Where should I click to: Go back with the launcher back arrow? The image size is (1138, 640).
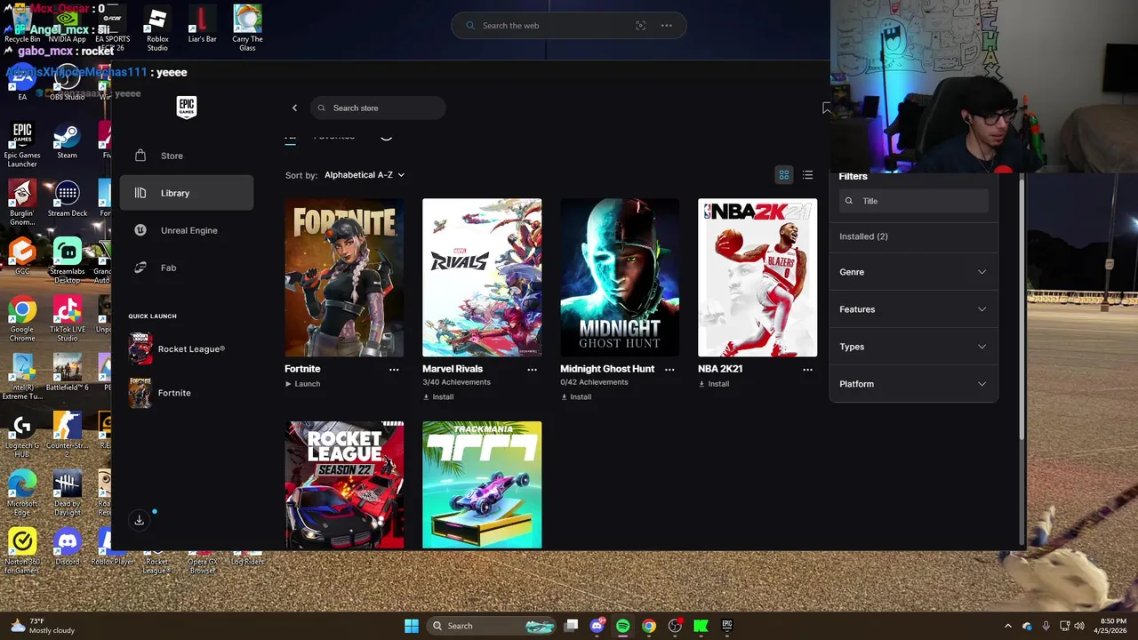(294, 108)
